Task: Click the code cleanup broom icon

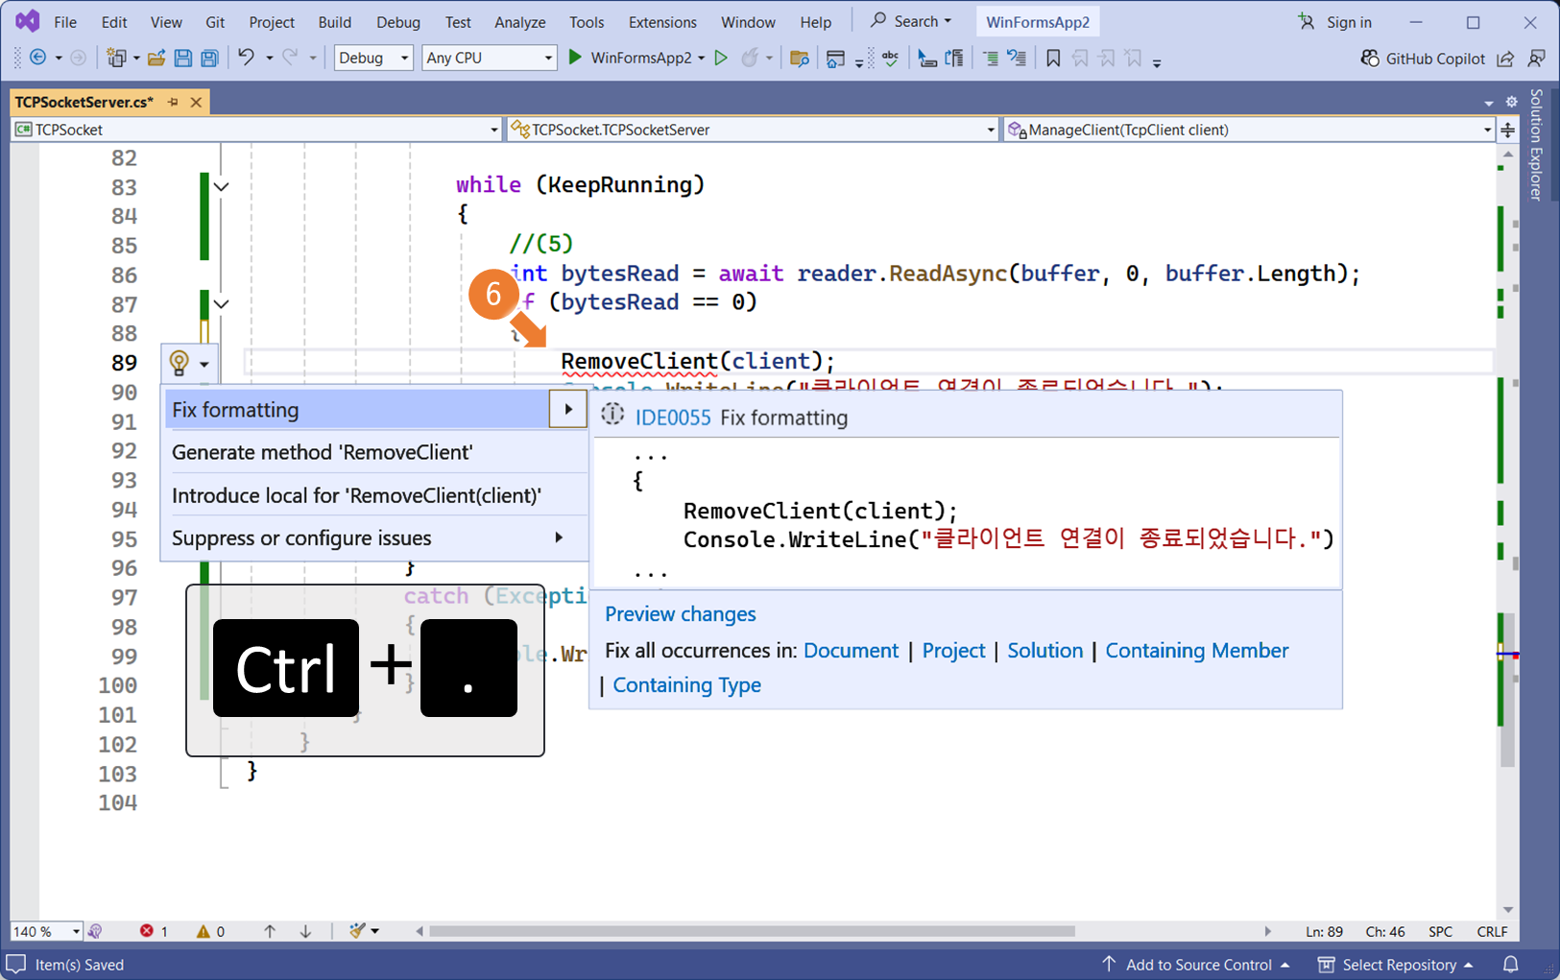Action: [357, 930]
